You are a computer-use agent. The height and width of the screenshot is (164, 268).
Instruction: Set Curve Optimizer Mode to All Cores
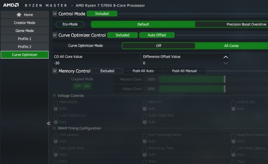coord(231,46)
